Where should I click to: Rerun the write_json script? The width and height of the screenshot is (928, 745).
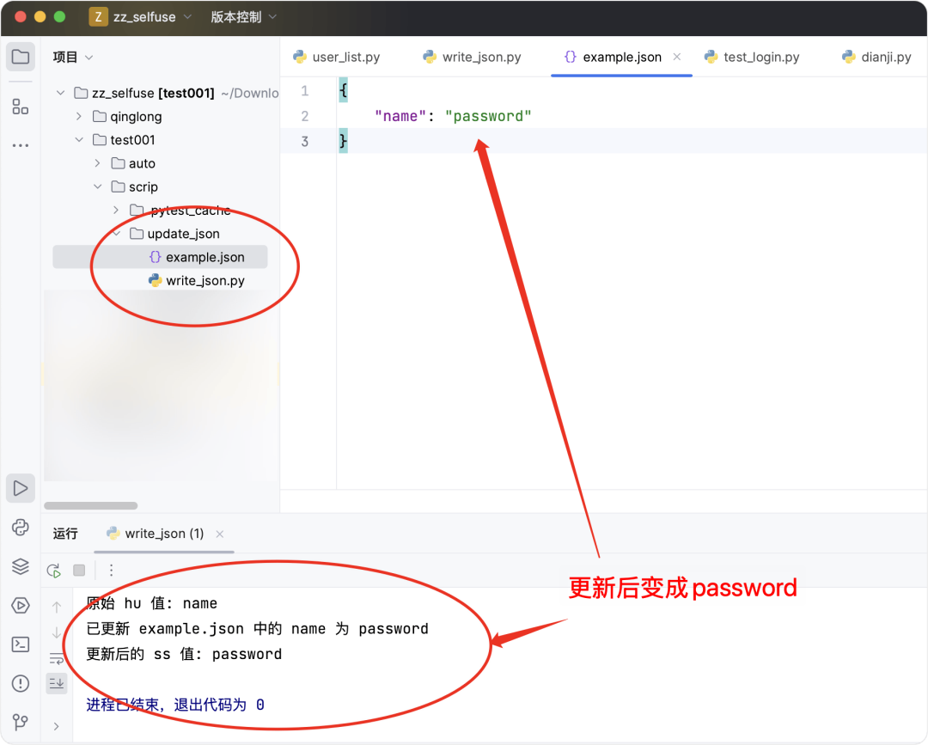[x=53, y=570]
